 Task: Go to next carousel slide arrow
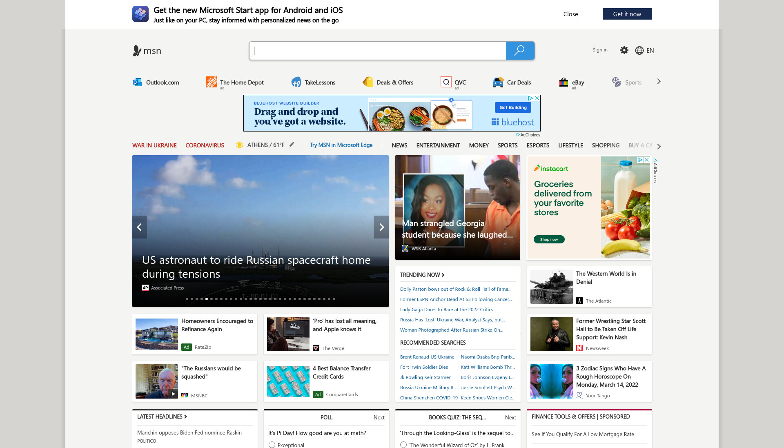coord(381,227)
